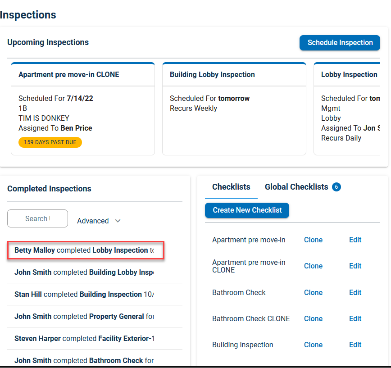Open the Building Lobby Inspection upcoming card

click(x=234, y=109)
